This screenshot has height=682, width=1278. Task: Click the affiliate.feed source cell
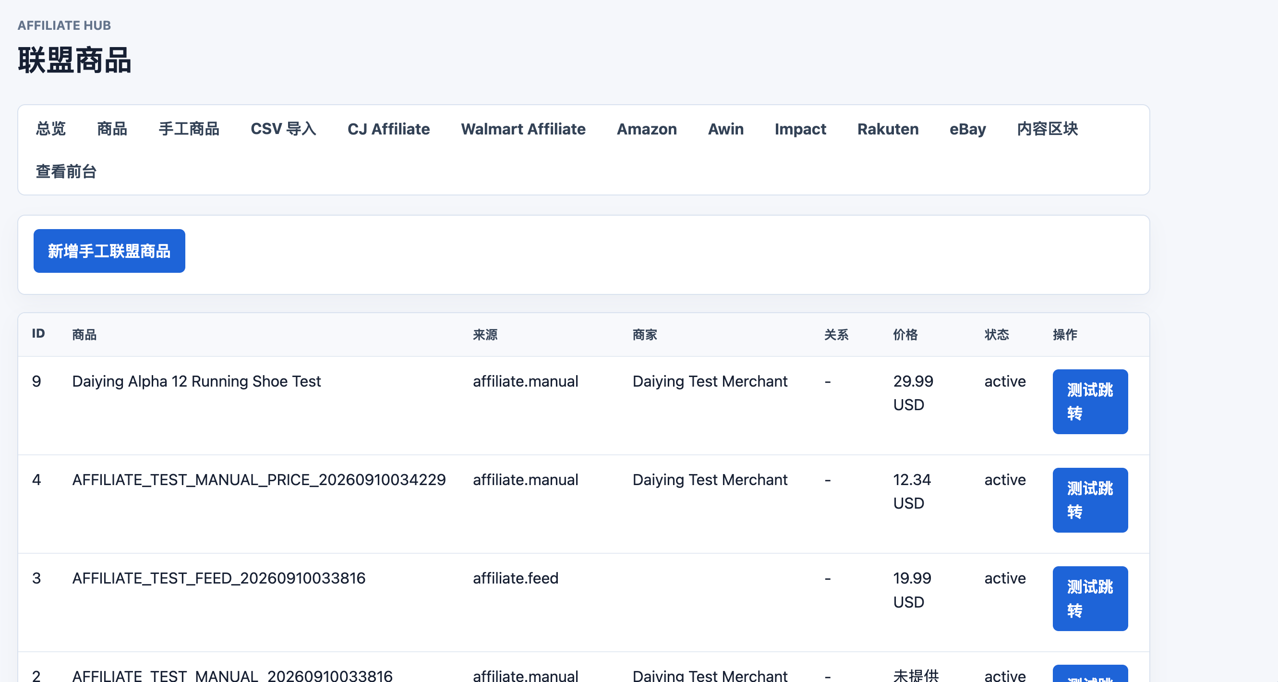tap(516, 578)
